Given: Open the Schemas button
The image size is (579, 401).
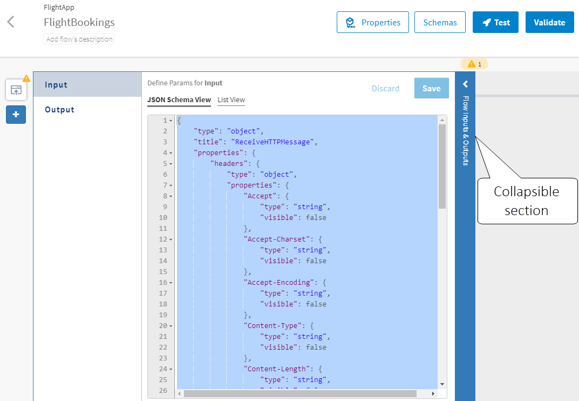Looking at the screenshot, I should [440, 23].
